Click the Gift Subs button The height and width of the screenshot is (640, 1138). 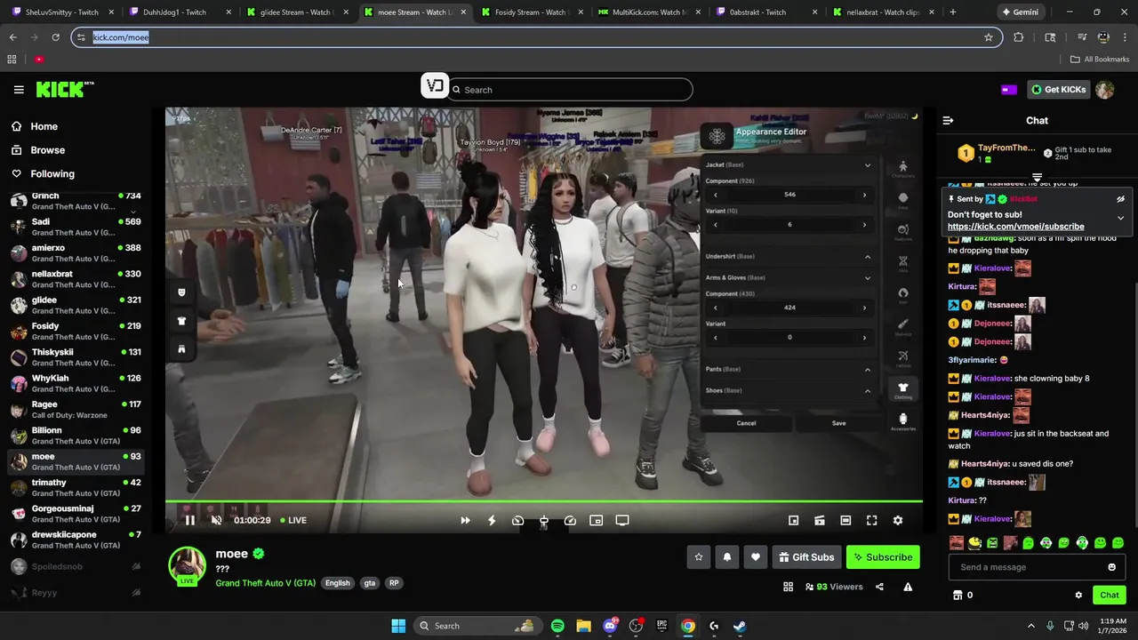click(807, 557)
